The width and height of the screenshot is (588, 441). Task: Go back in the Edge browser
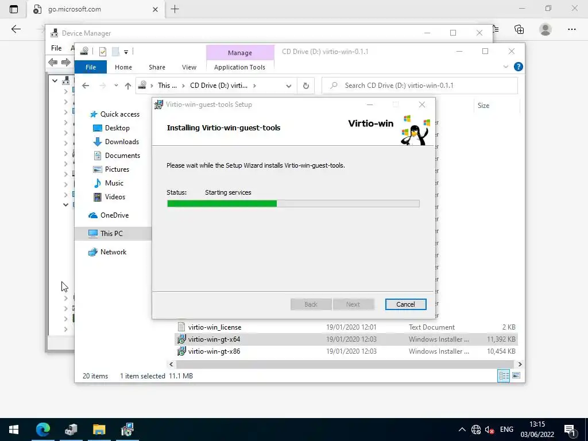[x=16, y=29]
